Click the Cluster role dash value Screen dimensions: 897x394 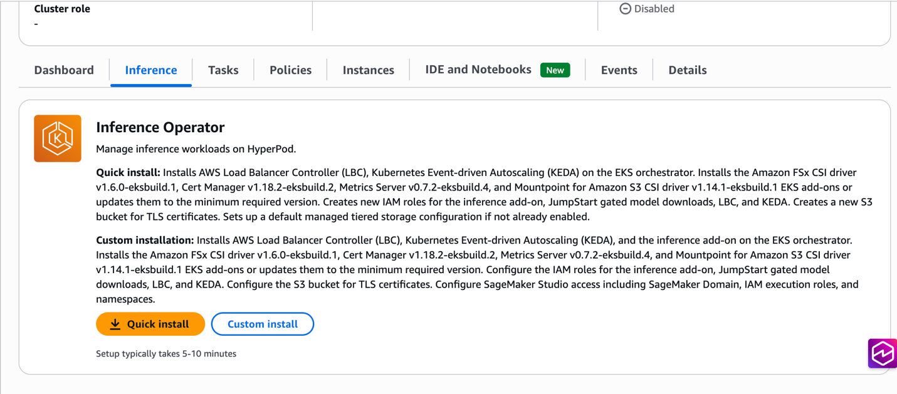36,24
